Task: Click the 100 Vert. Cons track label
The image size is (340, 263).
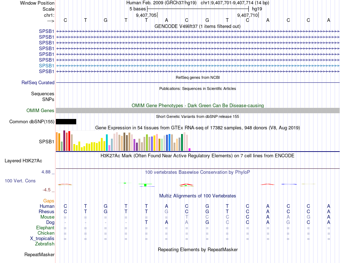Action: click(20, 181)
